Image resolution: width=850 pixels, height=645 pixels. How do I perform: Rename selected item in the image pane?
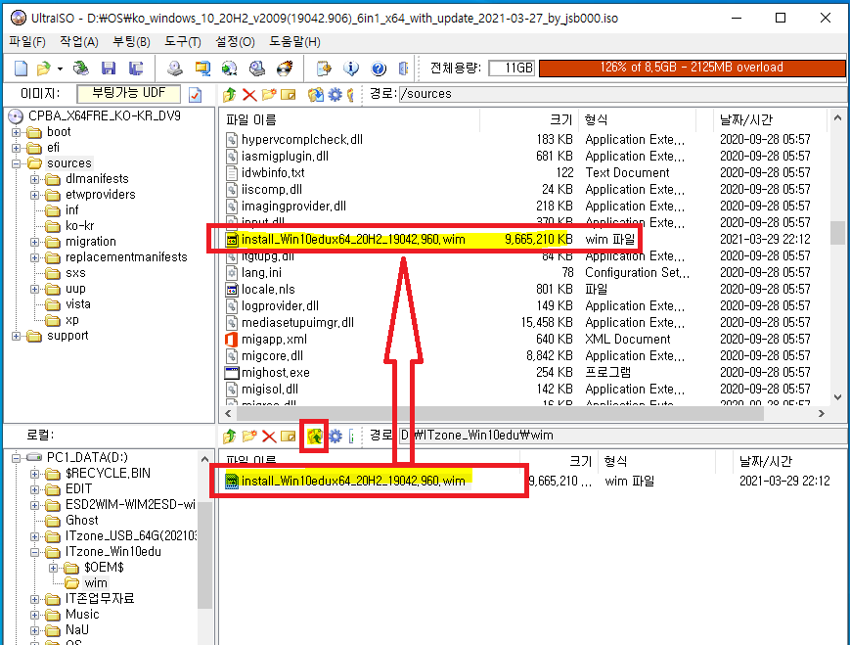(x=289, y=95)
